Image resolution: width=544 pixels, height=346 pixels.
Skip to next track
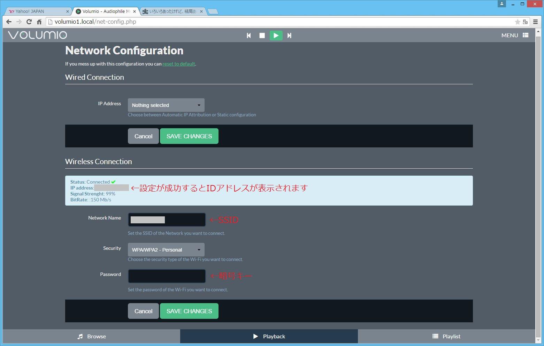pyautogui.click(x=289, y=36)
